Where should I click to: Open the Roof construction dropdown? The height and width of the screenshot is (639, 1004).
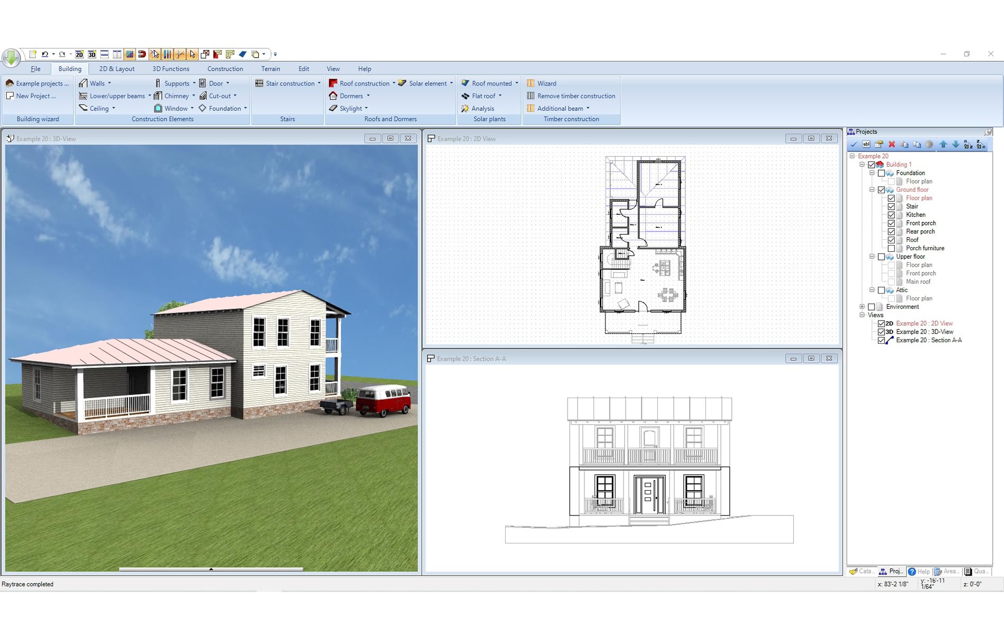coord(394,83)
